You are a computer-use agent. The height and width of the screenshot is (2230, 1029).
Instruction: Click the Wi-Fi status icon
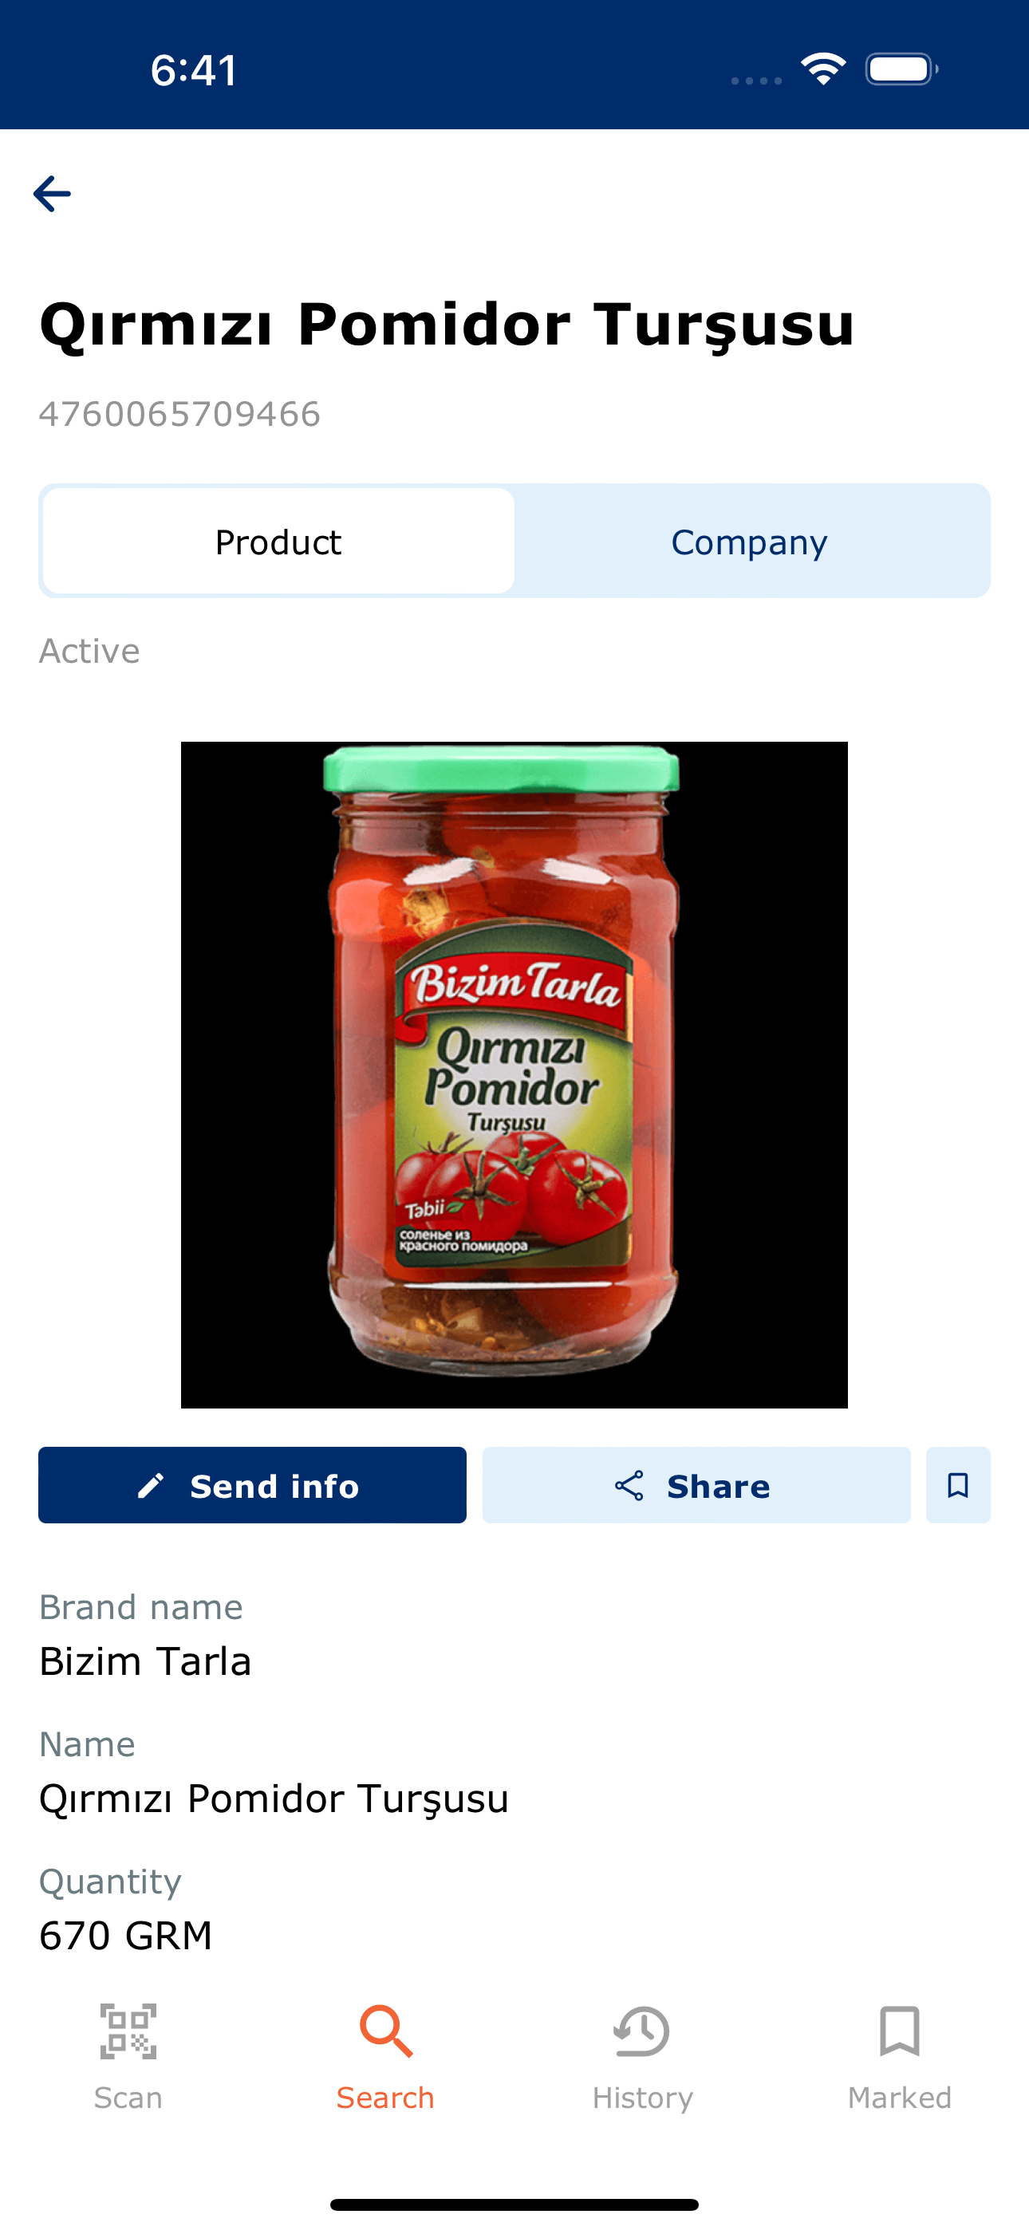click(823, 69)
